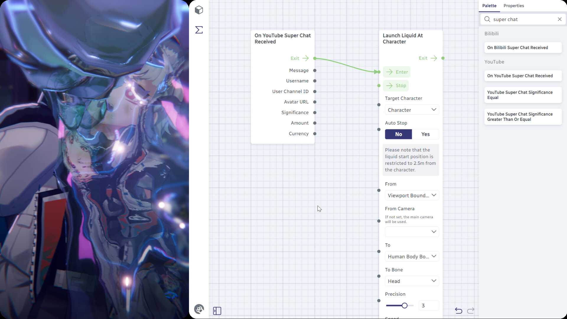Click the search magnifier in the palette

(487, 19)
